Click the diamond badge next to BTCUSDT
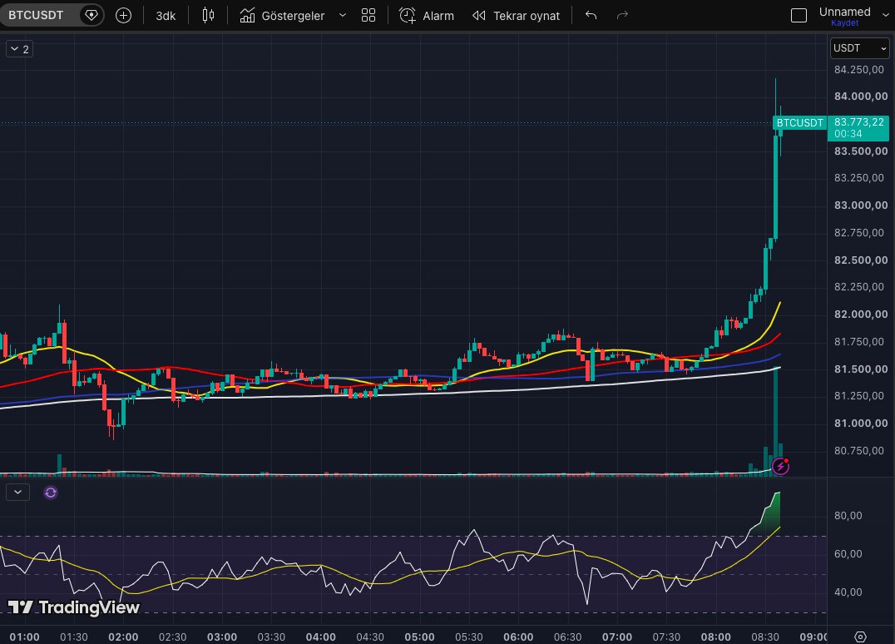Screen dimensions: 895x644 pos(91,16)
